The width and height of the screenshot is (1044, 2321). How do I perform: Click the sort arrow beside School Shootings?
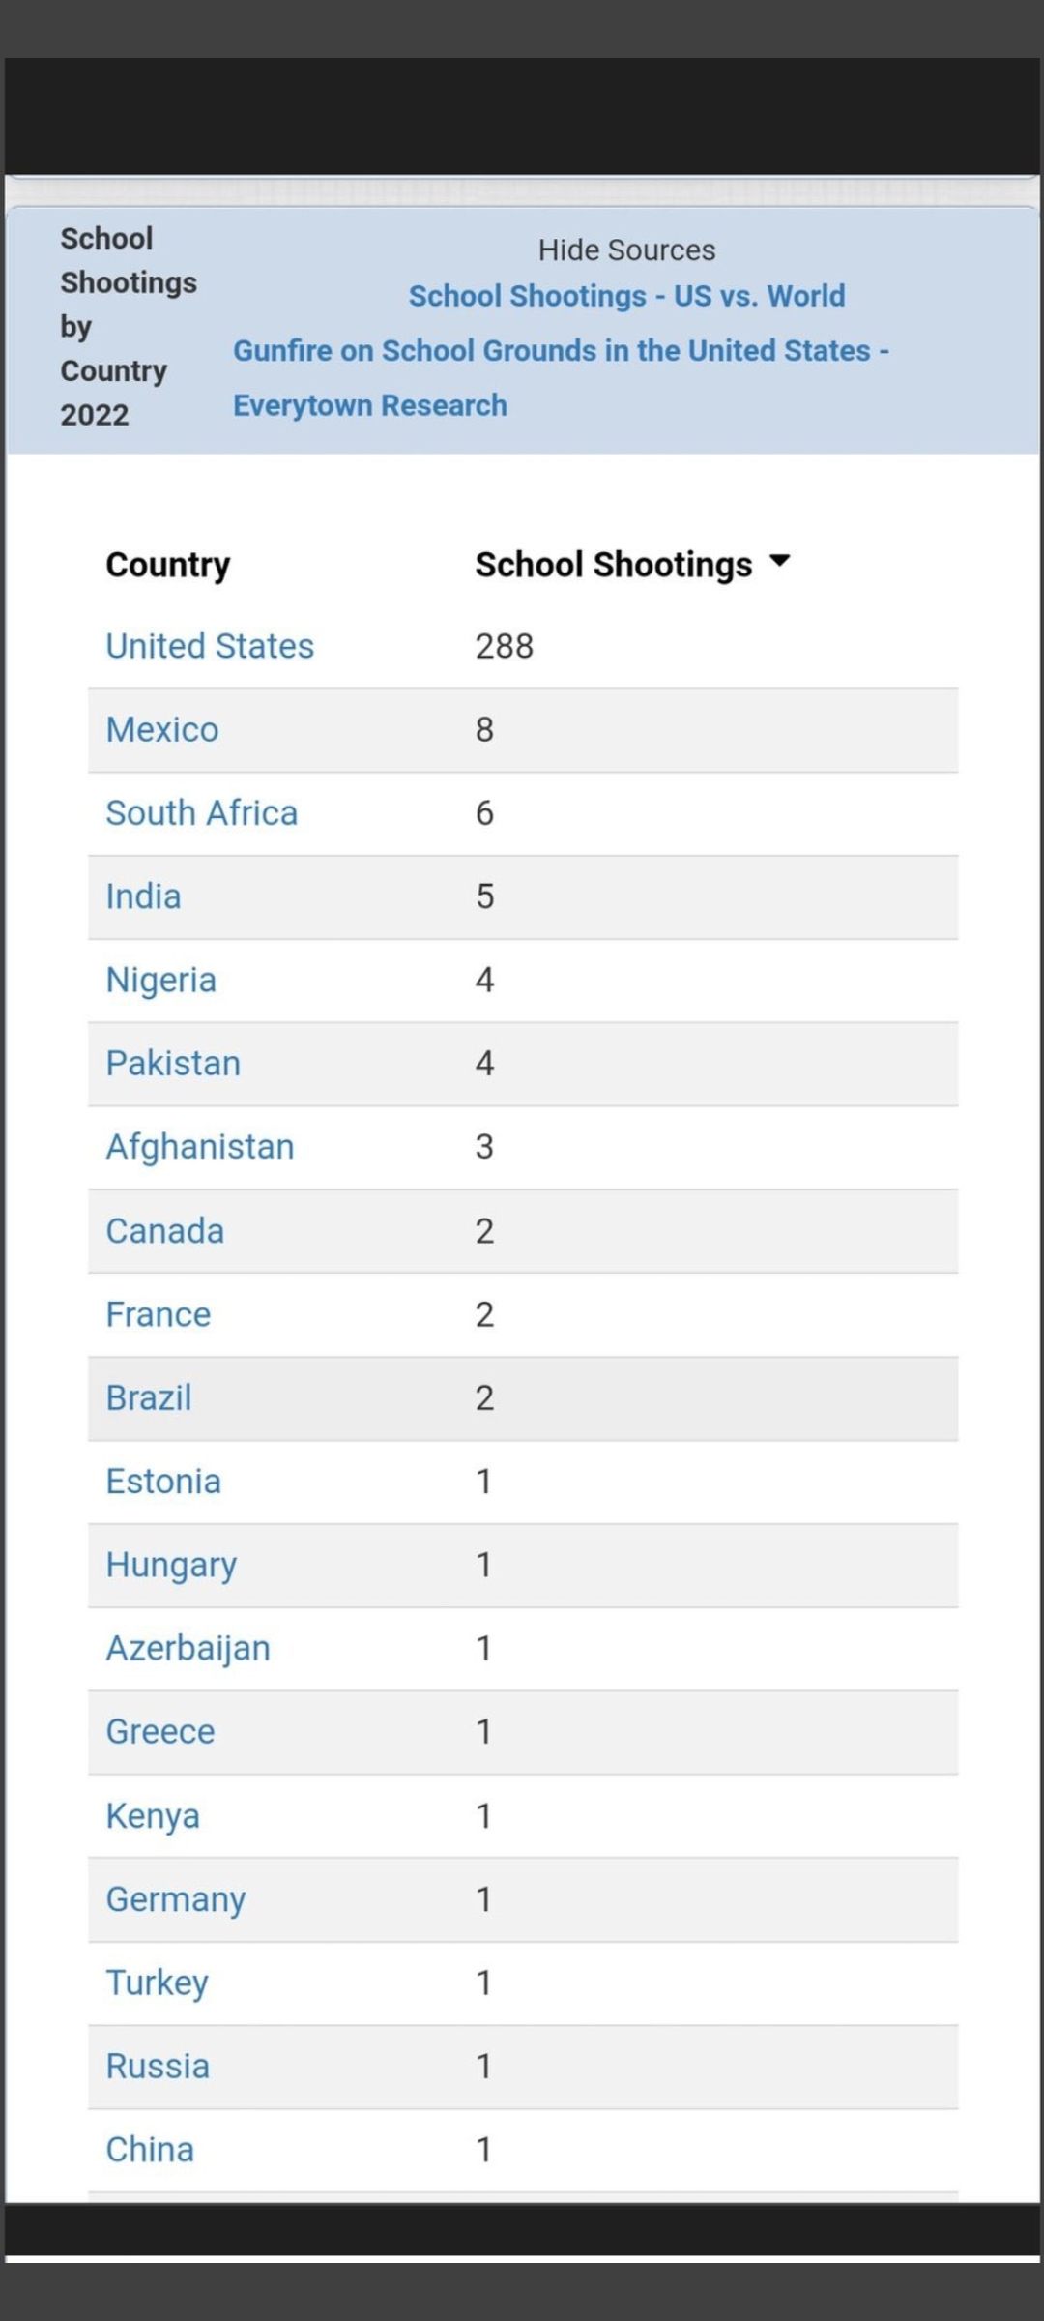click(779, 562)
